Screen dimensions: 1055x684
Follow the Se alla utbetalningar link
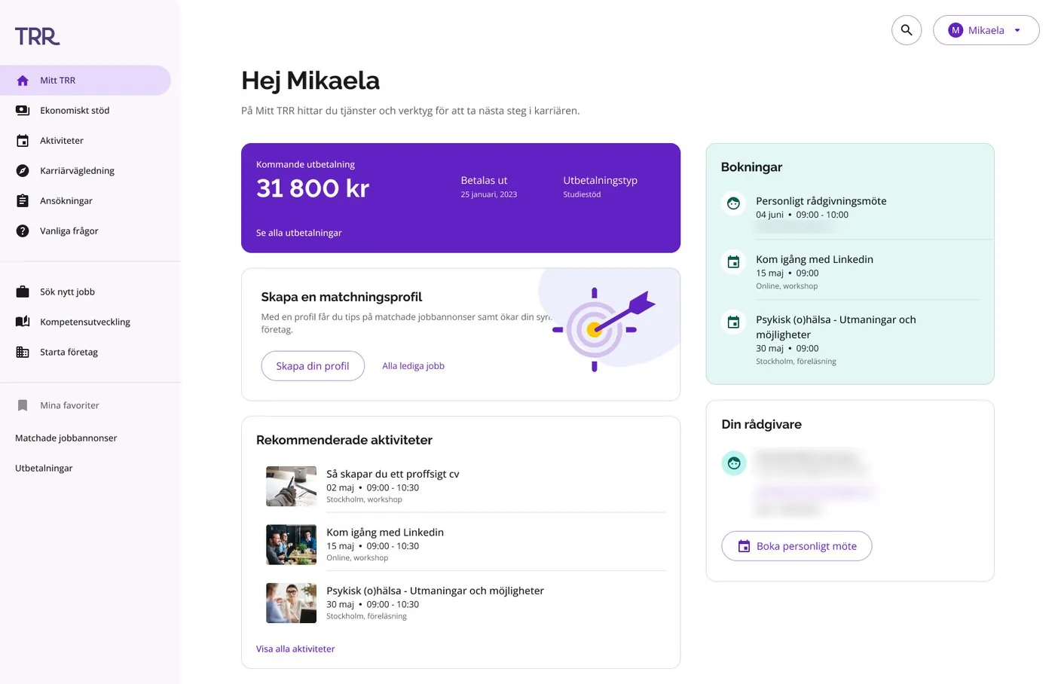(x=299, y=233)
